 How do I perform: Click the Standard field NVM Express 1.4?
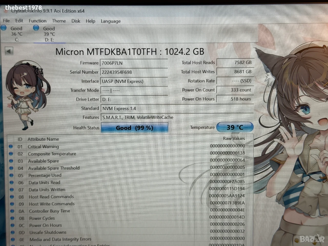[x=177, y=108]
